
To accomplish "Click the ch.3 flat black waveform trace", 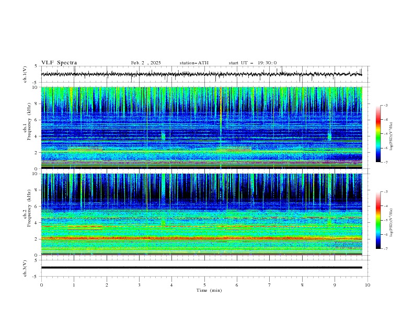I will click(x=201, y=268).
